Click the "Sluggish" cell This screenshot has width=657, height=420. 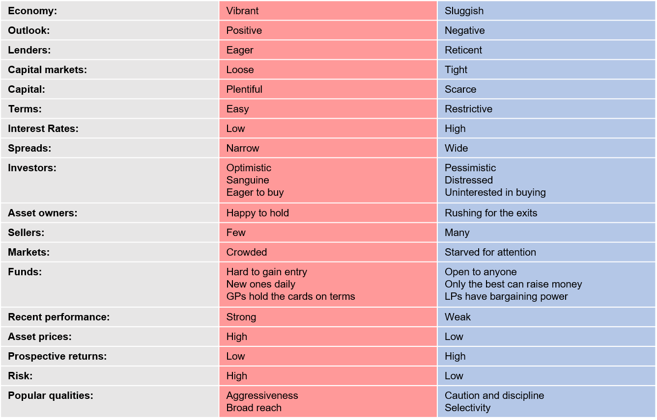pyautogui.click(x=464, y=11)
